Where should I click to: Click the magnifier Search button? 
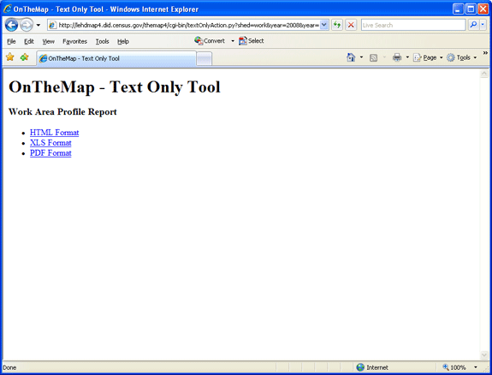pyautogui.click(x=473, y=25)
